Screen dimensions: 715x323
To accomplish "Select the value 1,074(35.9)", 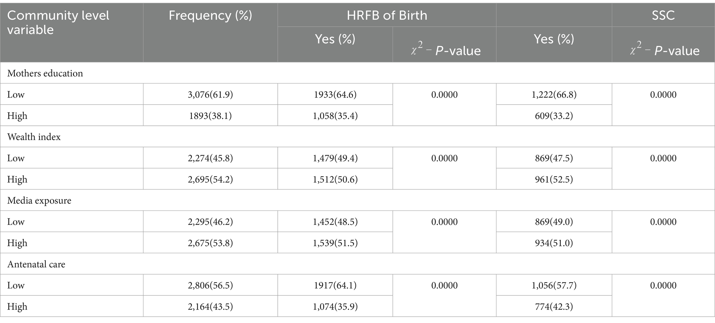I will (x=335, y=306).
